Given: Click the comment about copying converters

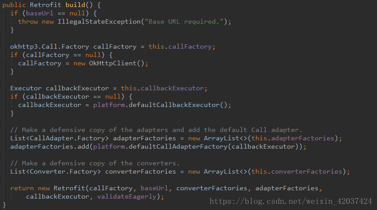Looking at the screenshot, I should pyautogui.click(x=95, y=163).
